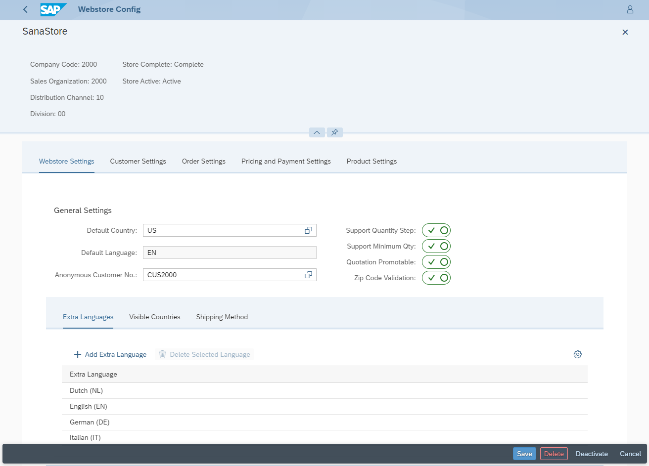Click Deactivate in the footer
The width and height of the screenshot is (649, 466).
[592, 454]
